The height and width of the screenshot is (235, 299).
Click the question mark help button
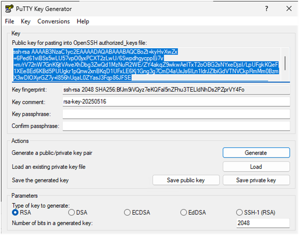coord(267,9)
